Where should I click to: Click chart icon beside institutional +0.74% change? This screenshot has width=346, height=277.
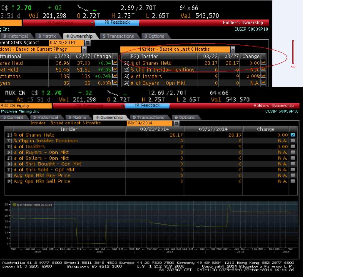[x=115, y=77]
